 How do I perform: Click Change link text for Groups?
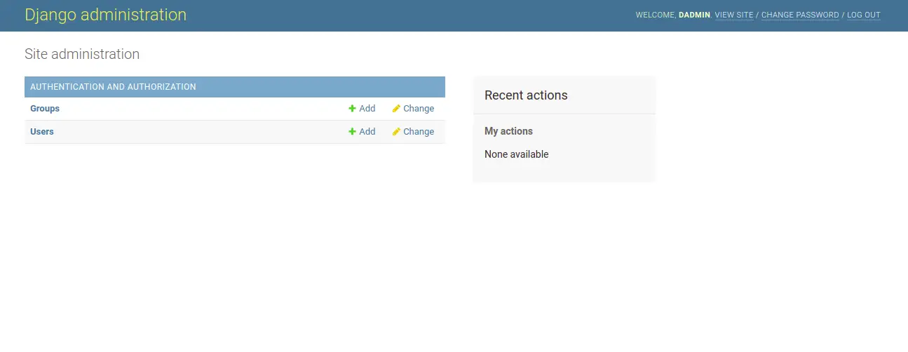tap(419, 109)
